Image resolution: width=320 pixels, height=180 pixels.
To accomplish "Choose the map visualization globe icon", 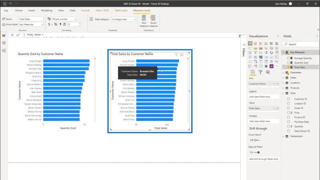I will pyautogui.click(x=250, y=57).
